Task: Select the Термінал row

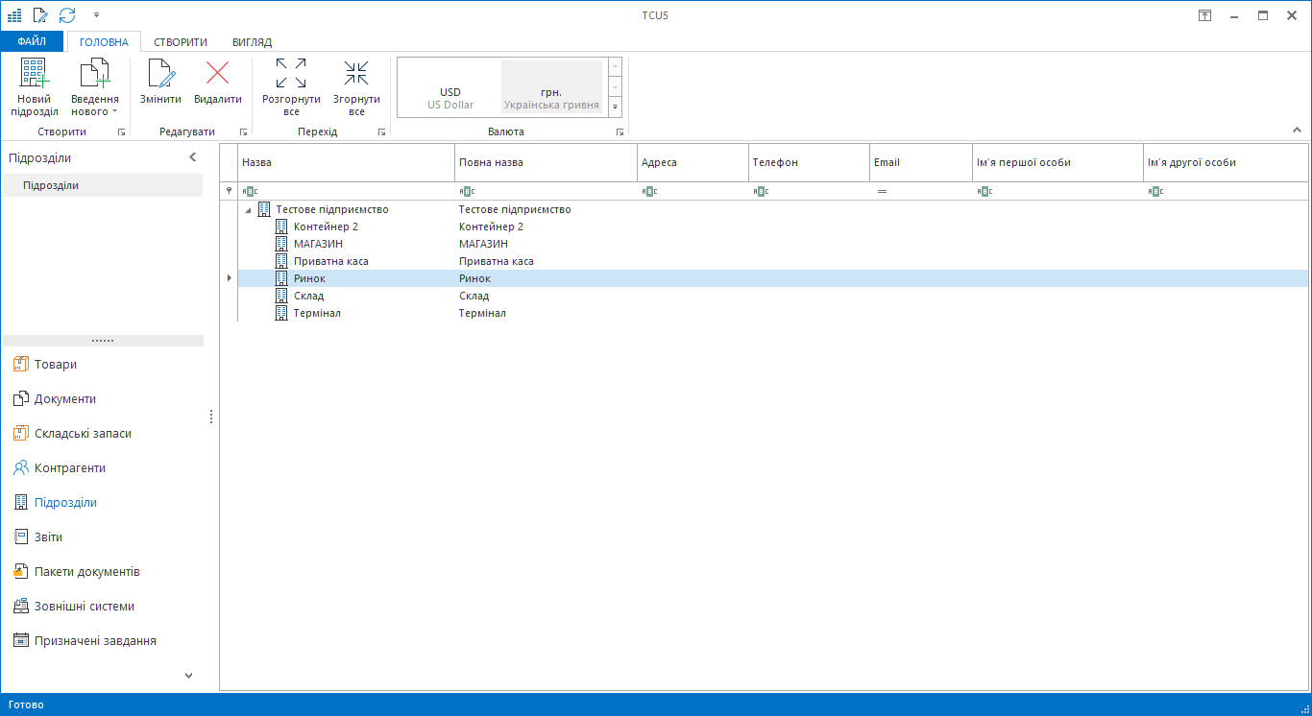Action: [772, 313]
